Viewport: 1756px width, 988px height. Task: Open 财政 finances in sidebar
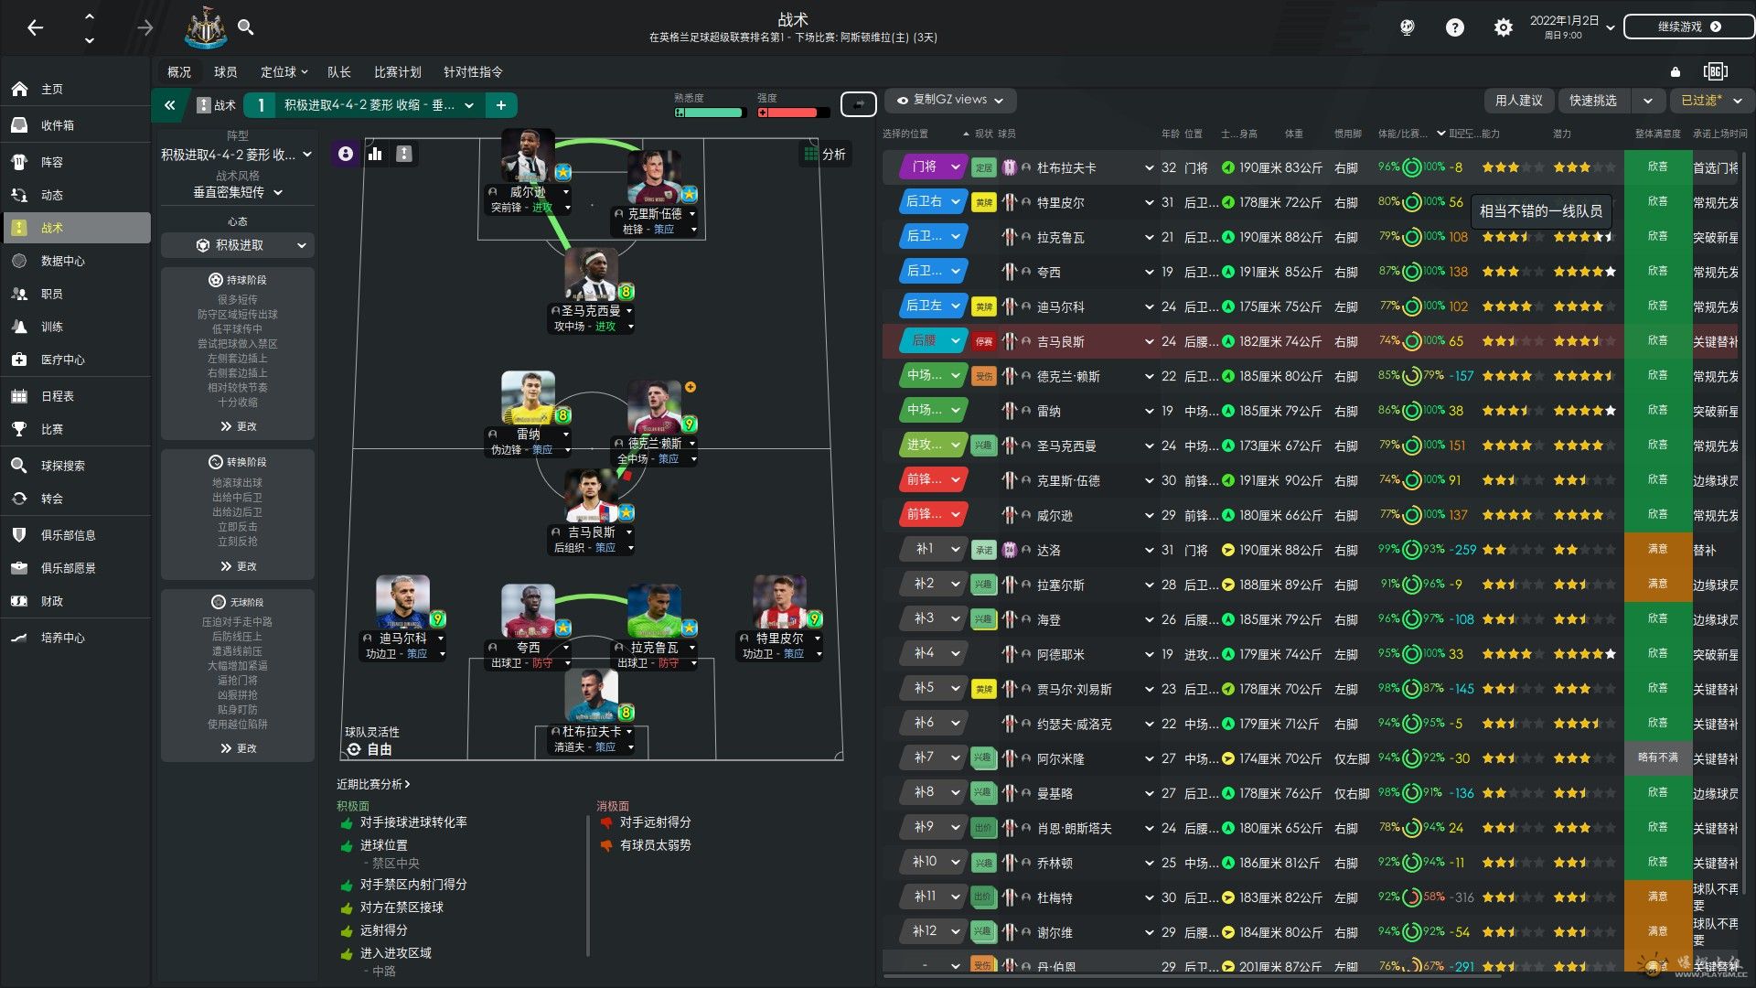[x=77, y=601]
